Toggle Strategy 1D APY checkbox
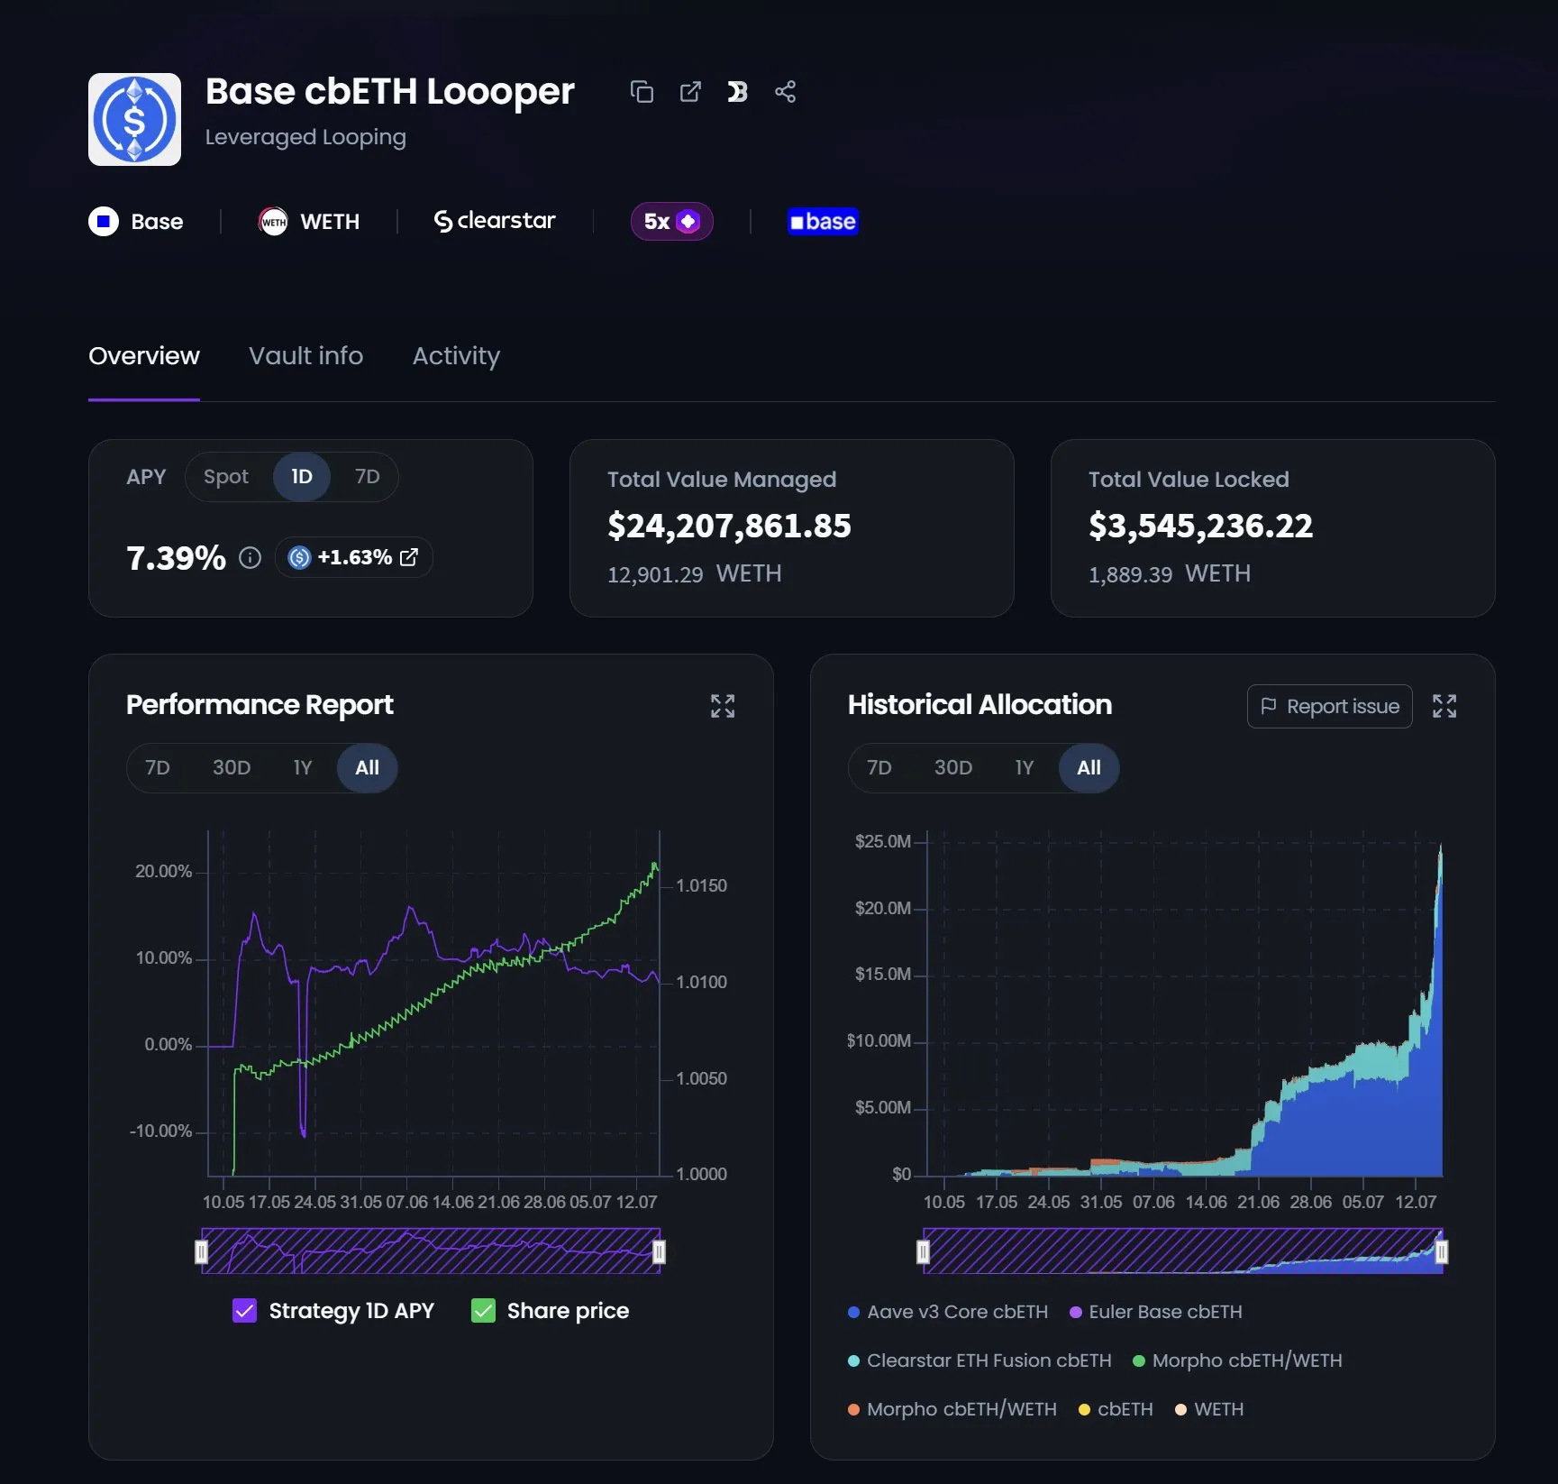The height and width of the screenshot is (1484, 1558). 245,1311
